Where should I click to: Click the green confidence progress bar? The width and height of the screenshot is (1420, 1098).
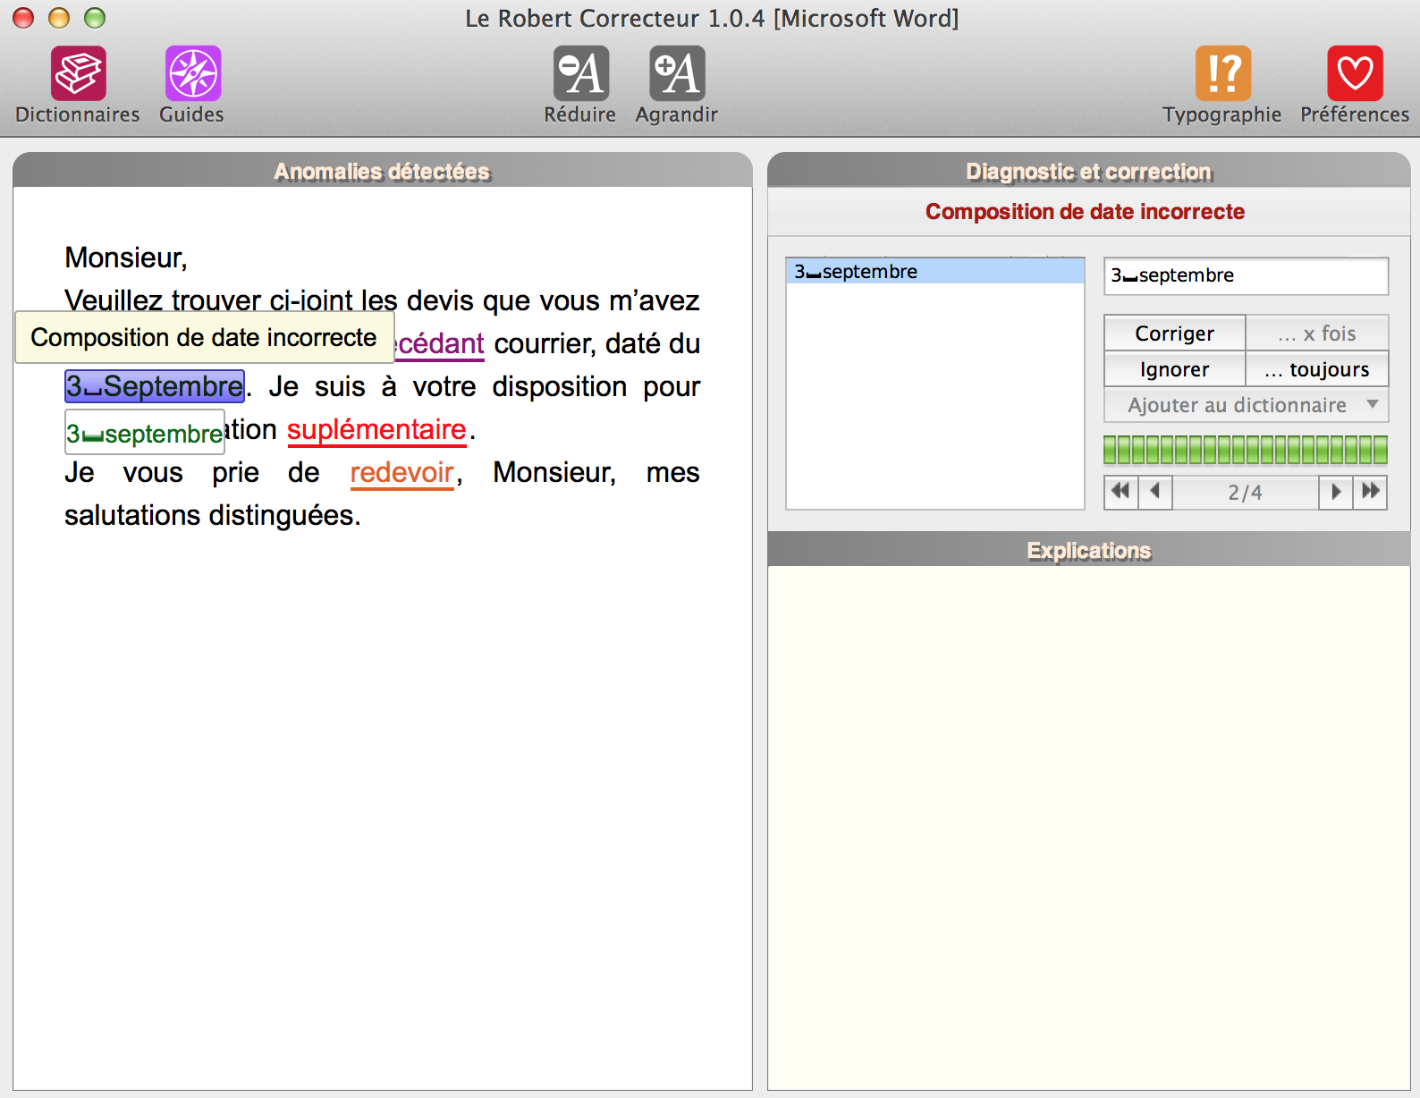[x=1246, y=450]
